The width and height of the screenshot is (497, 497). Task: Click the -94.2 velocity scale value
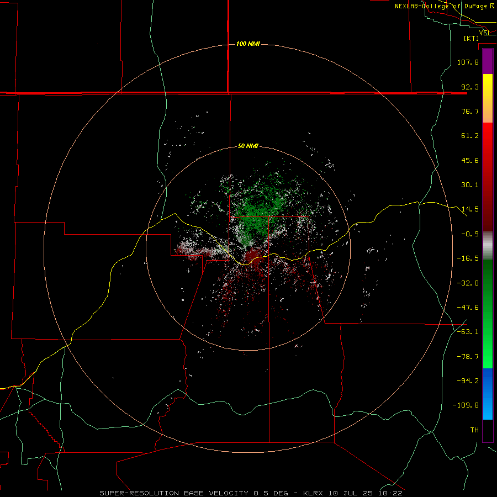coord(468,381)
